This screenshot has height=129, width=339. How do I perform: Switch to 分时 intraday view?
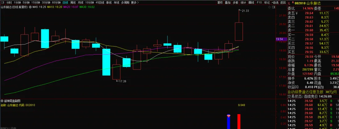9,3
